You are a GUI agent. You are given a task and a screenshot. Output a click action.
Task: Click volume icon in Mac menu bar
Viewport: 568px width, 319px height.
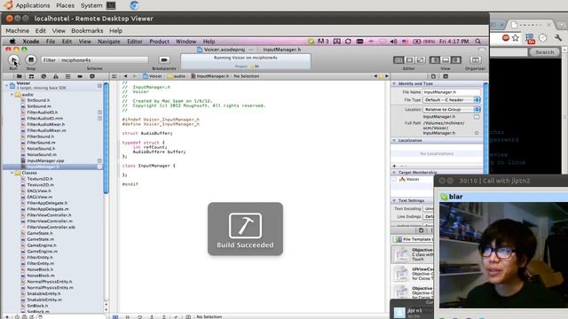tap(394, 42)
